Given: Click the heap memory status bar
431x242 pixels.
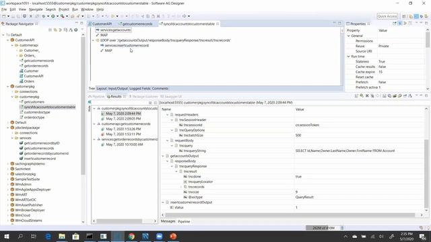Looking at the screenshot, I should 323,228.
